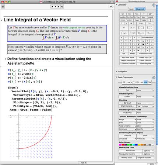Switch calculator to Basic mode
This screenshot has width=158, height=165.
pos(131,9)
